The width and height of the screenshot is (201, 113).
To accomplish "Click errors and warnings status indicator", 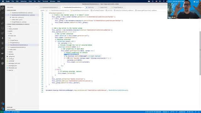I will point(7,112).
